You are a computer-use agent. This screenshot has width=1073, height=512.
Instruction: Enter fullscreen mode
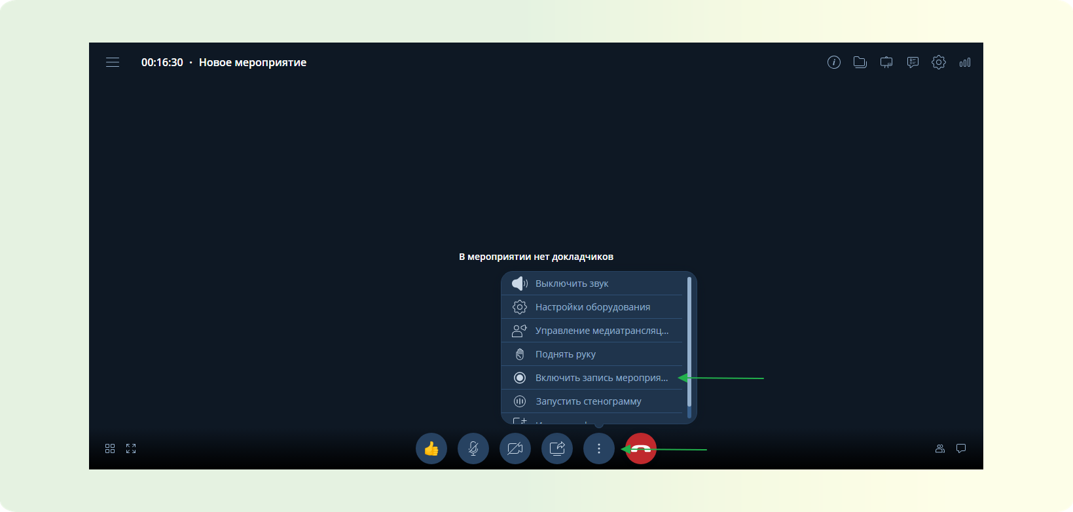point(131,448)
